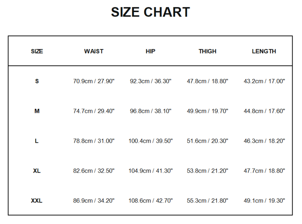Select hip value 96.8cm / 38.10"
Image resolution: width=302 pixels, height=224 pixels.
coord(151,111)
